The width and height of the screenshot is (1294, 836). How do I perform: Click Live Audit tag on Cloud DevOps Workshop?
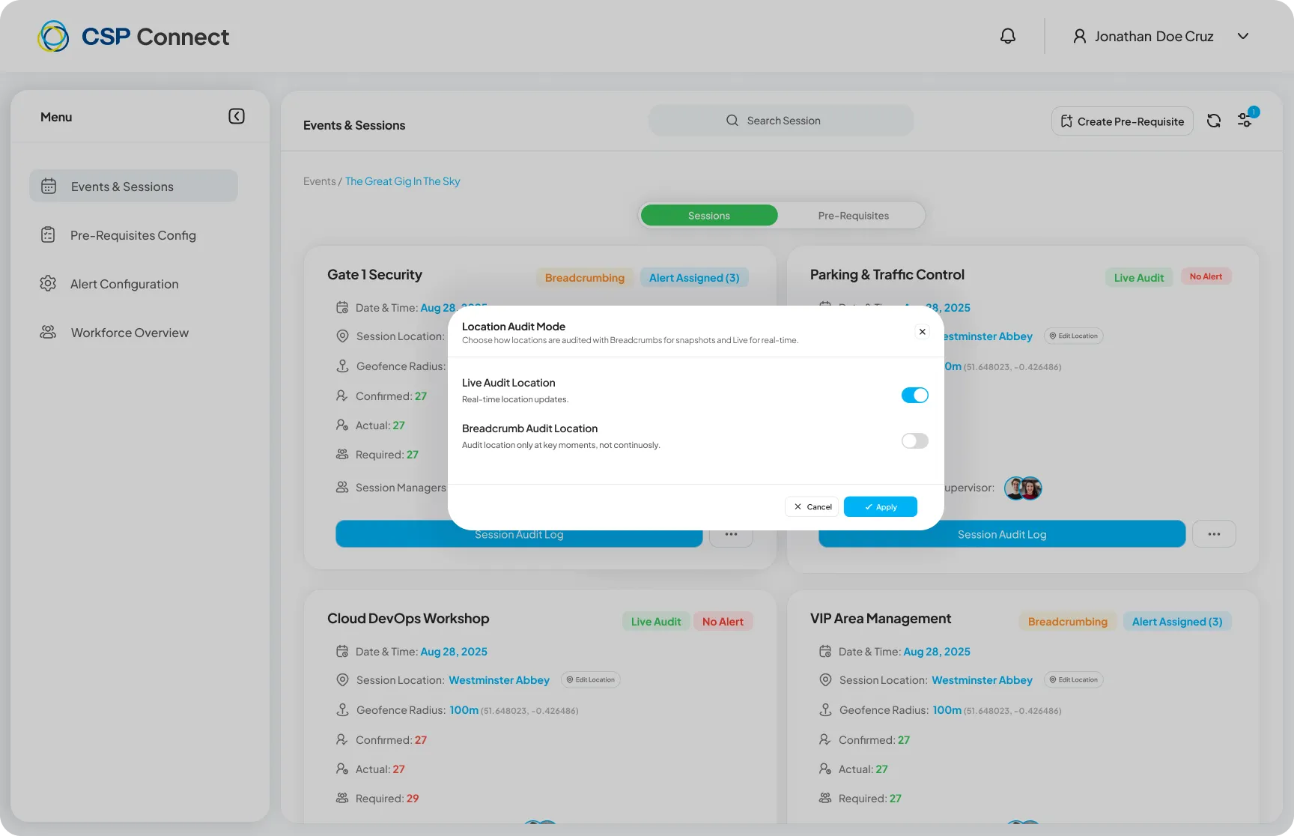click(x=656, y=622)
